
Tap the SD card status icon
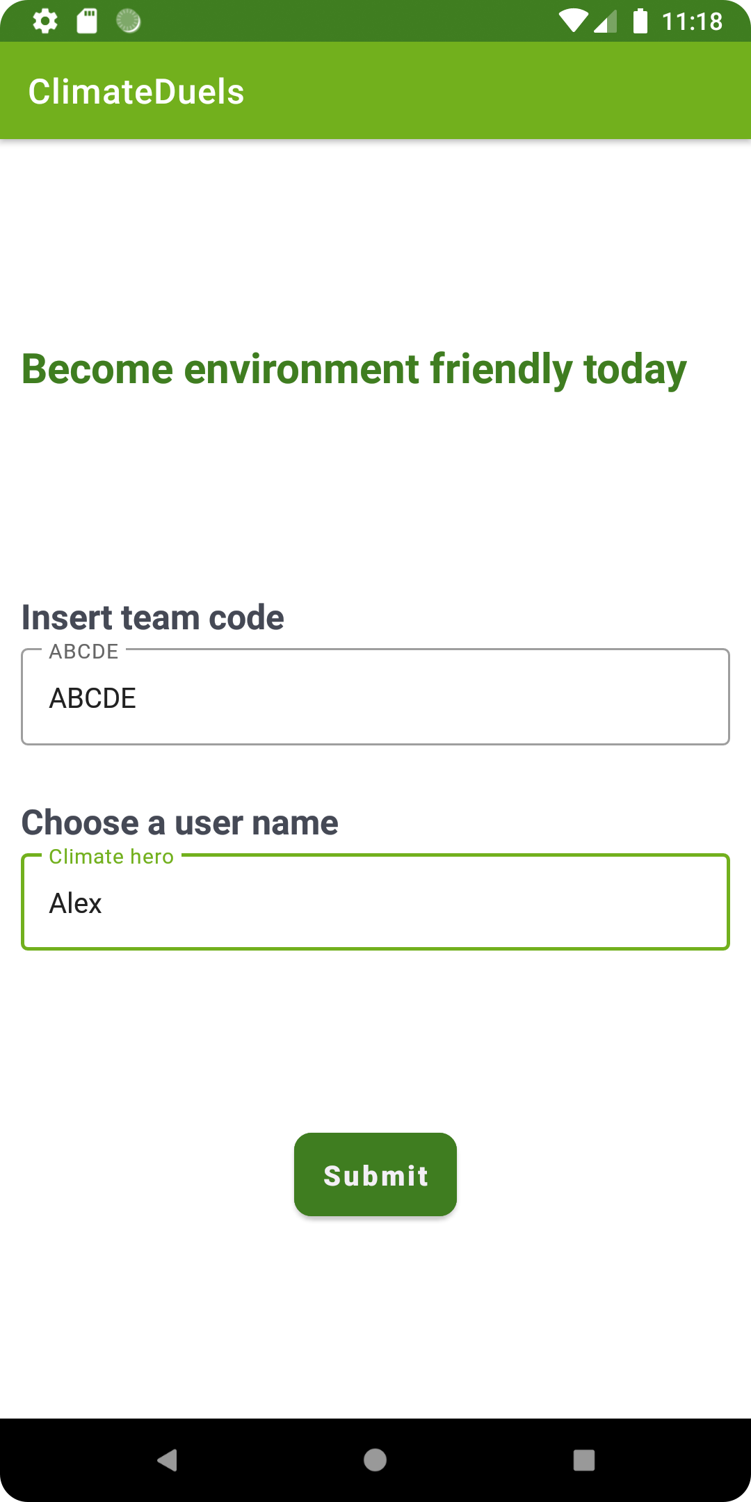(87, 21)
